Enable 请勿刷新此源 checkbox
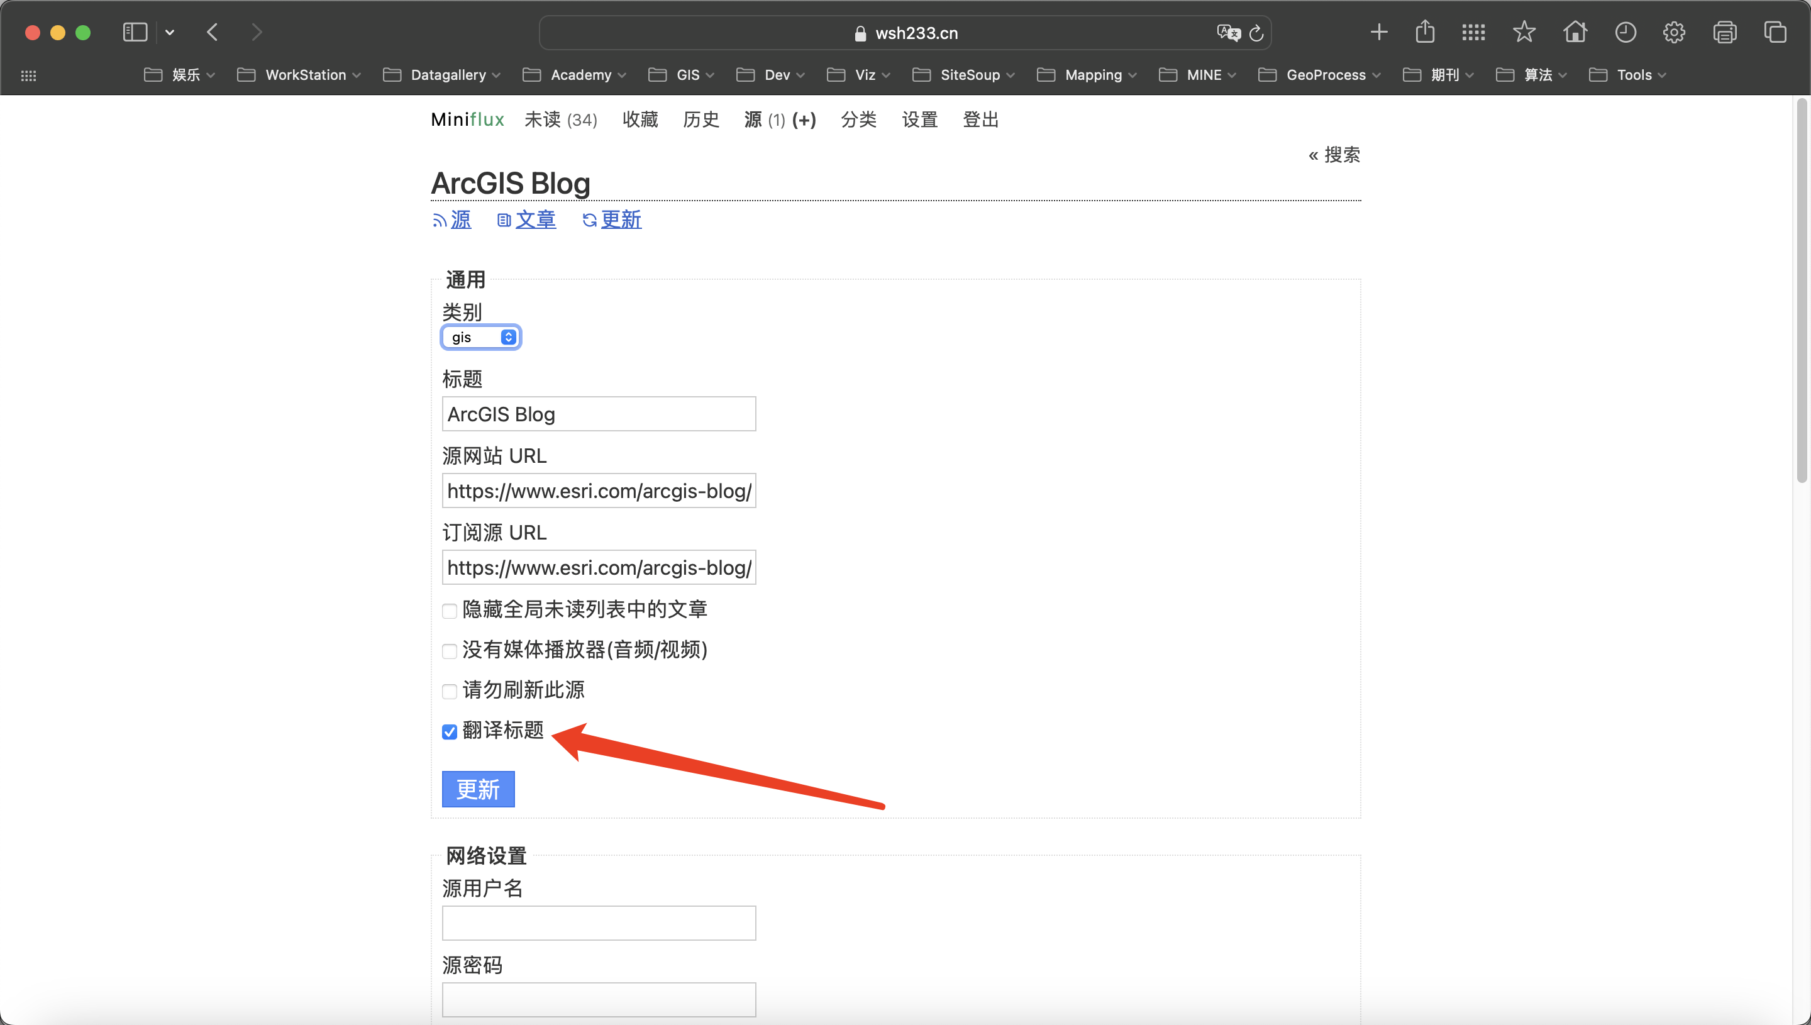1811x1025 pixels. tap(450, 691)
